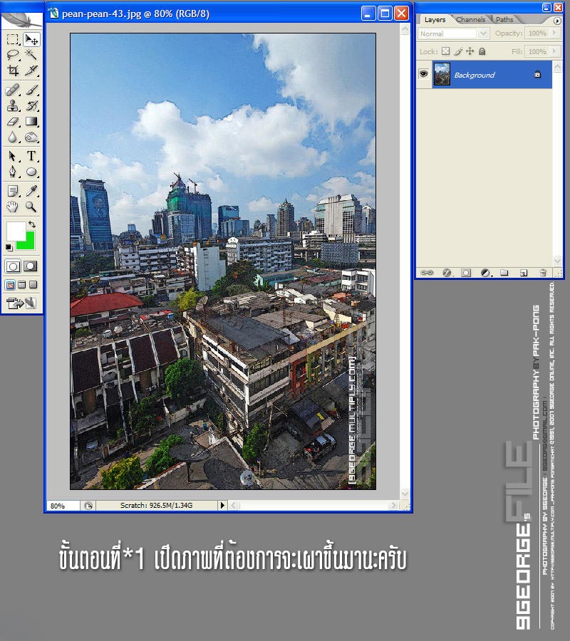The image size is (570, 641).
Task: Toggle Lock transparent pixels
Action: (x=446, y=51)
